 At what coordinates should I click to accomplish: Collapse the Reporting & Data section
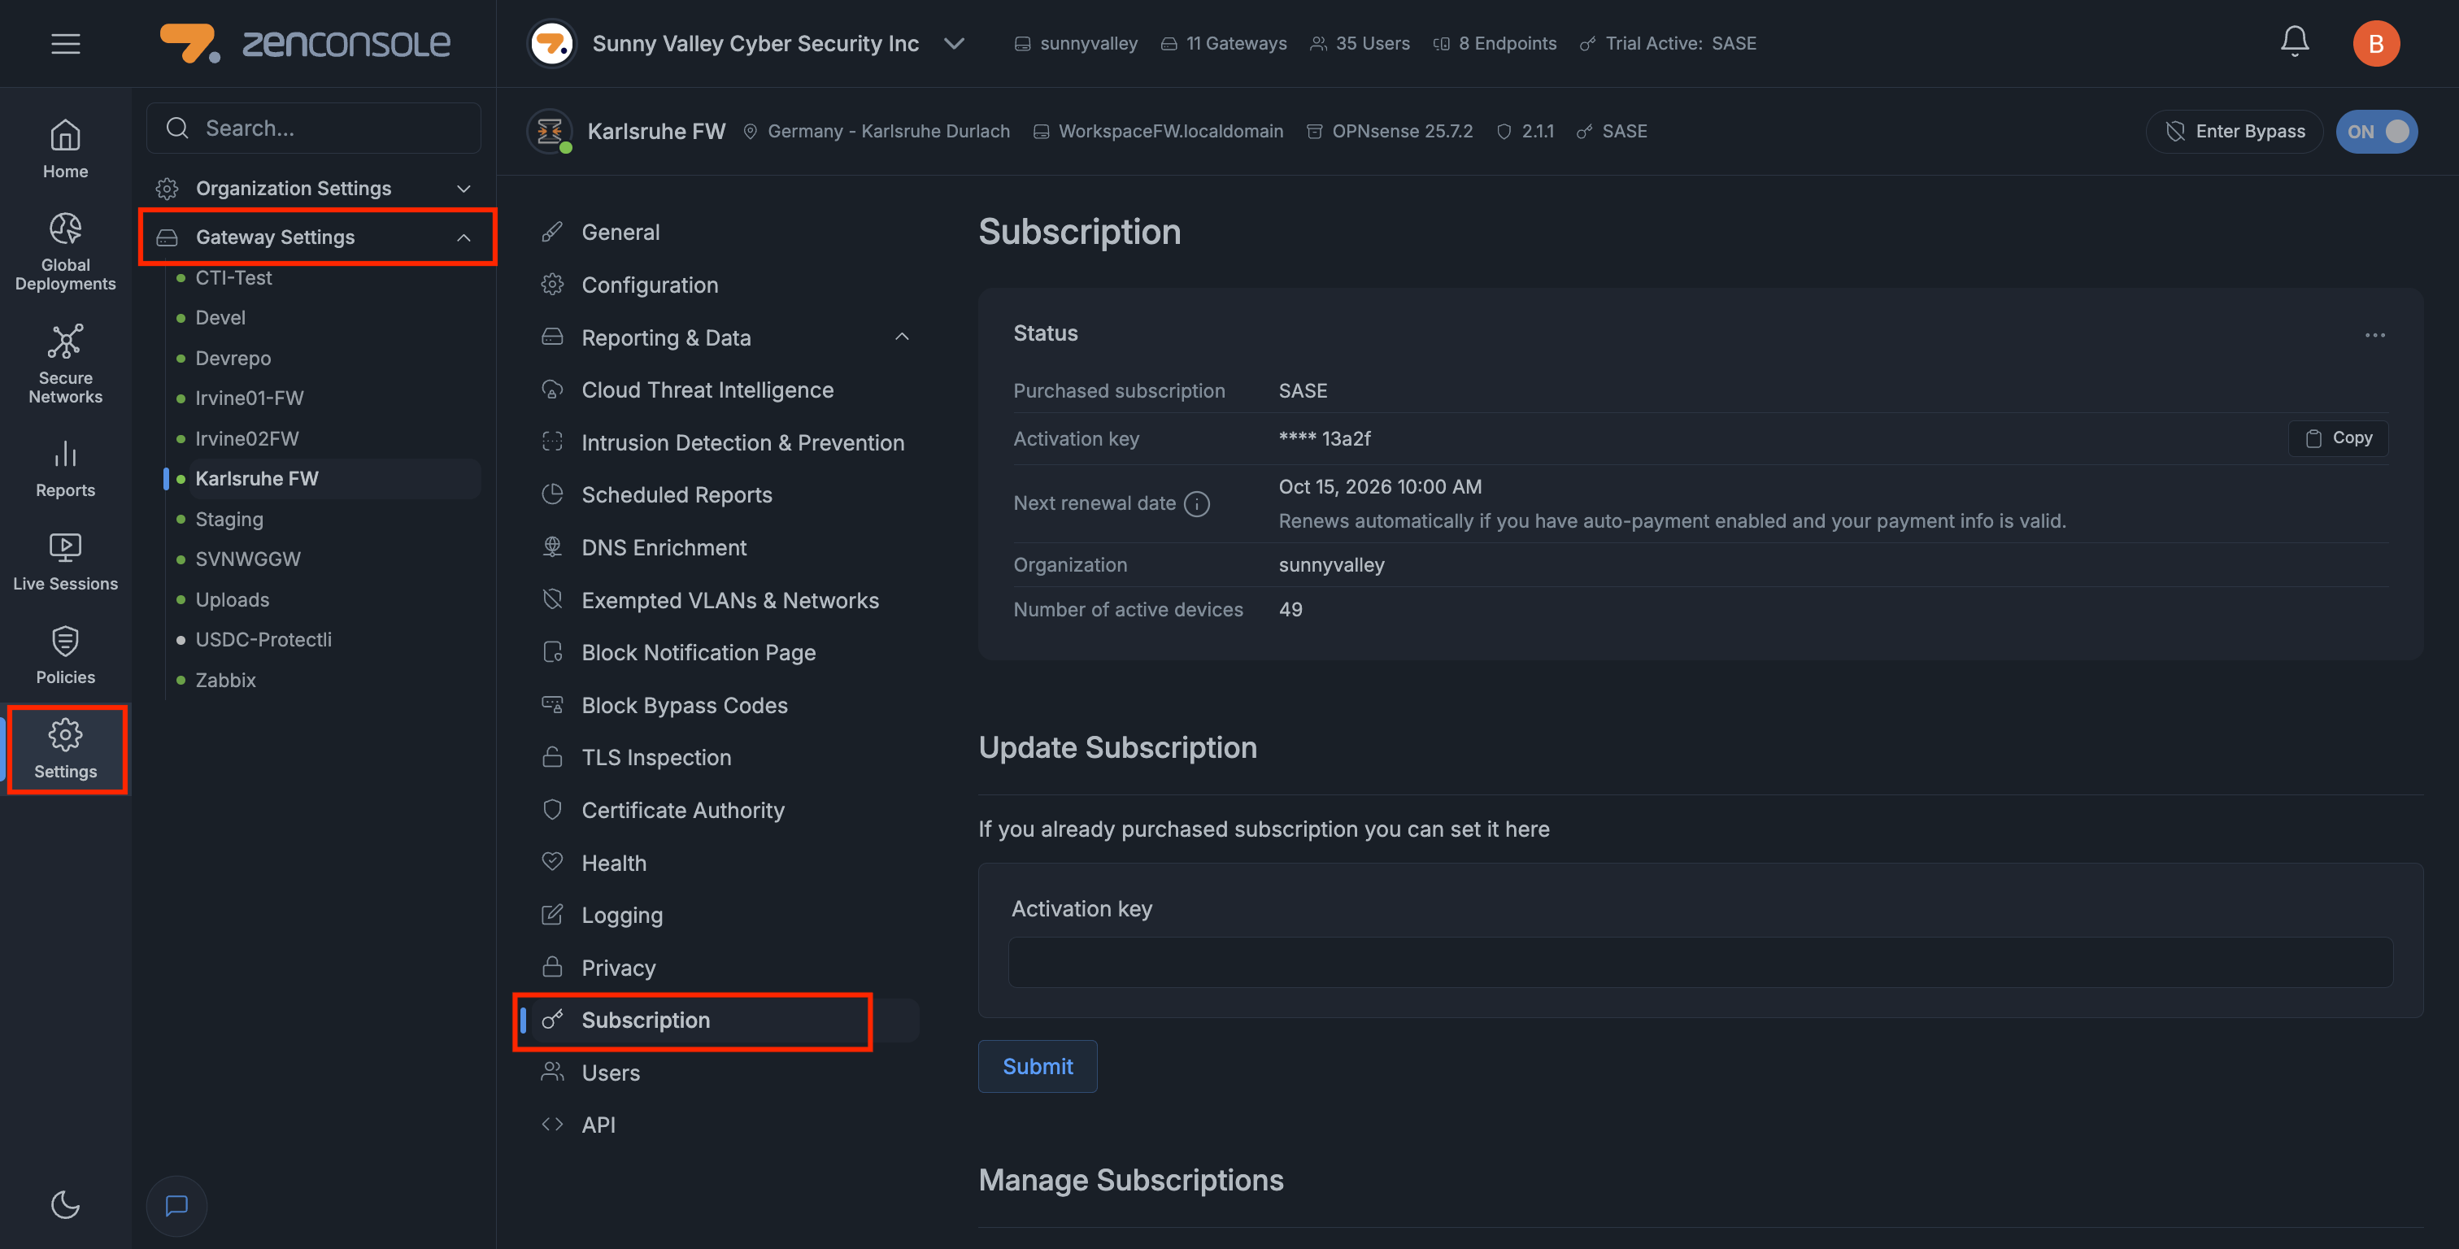tap(901, 336)
